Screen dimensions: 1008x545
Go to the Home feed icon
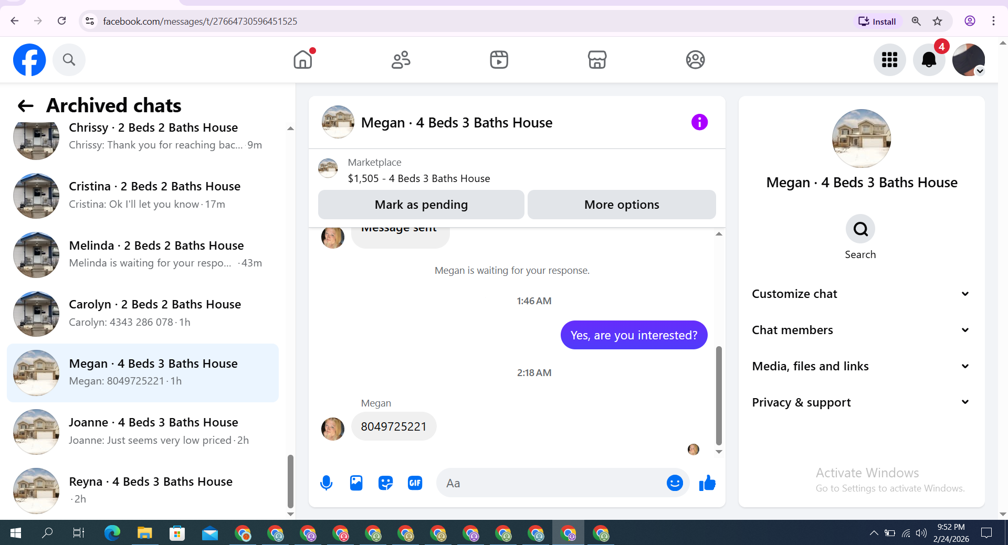[x=303, y=60]
